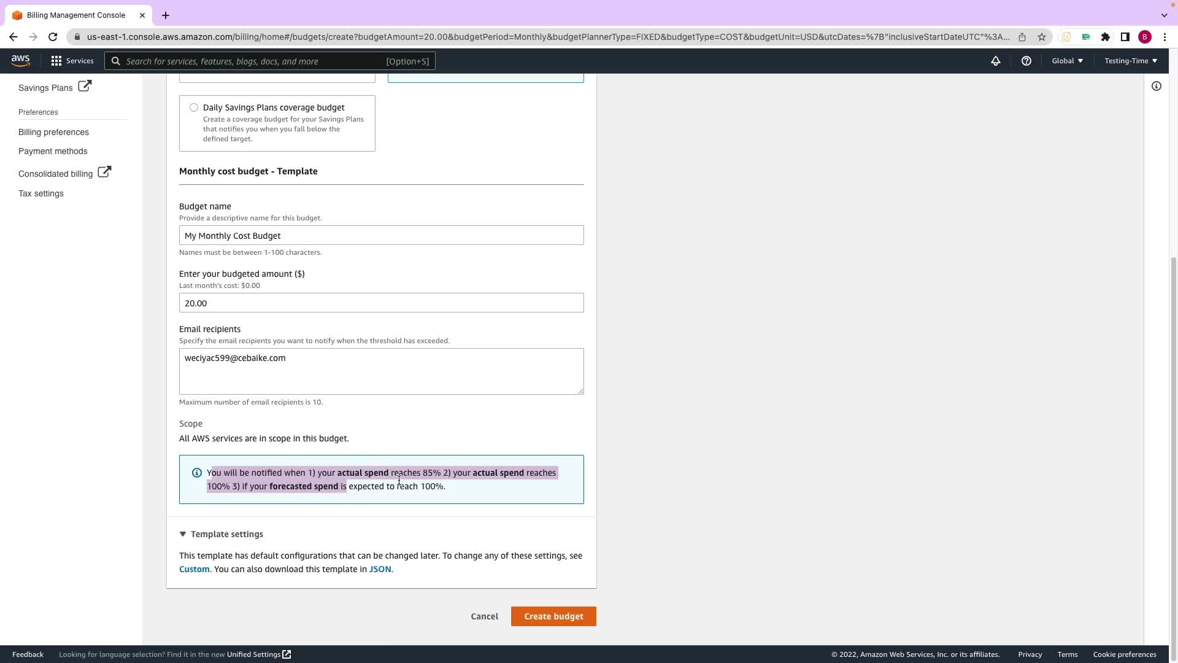Click the Budget name text field

tap(381, 236)
